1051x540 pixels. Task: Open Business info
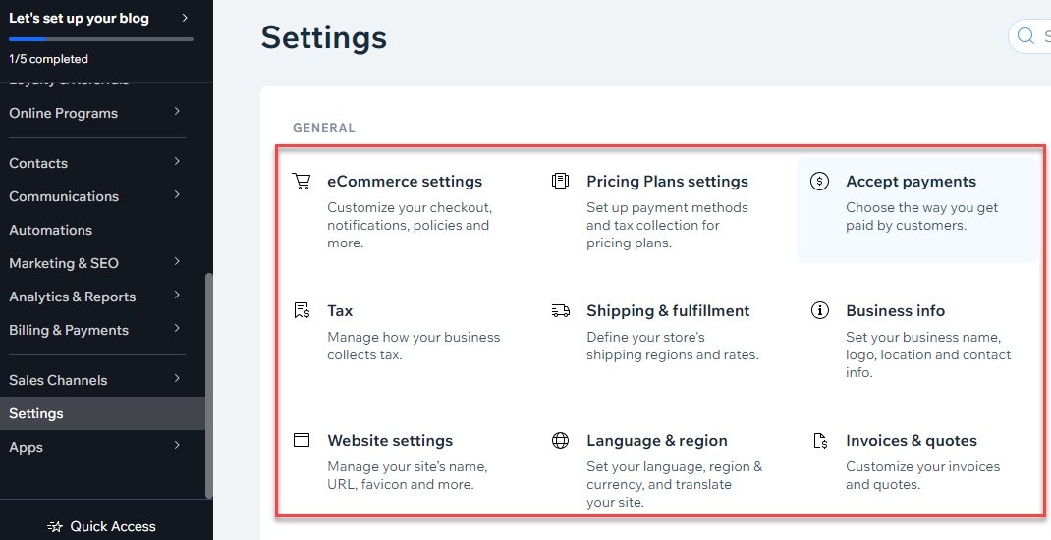coord(895,311)
